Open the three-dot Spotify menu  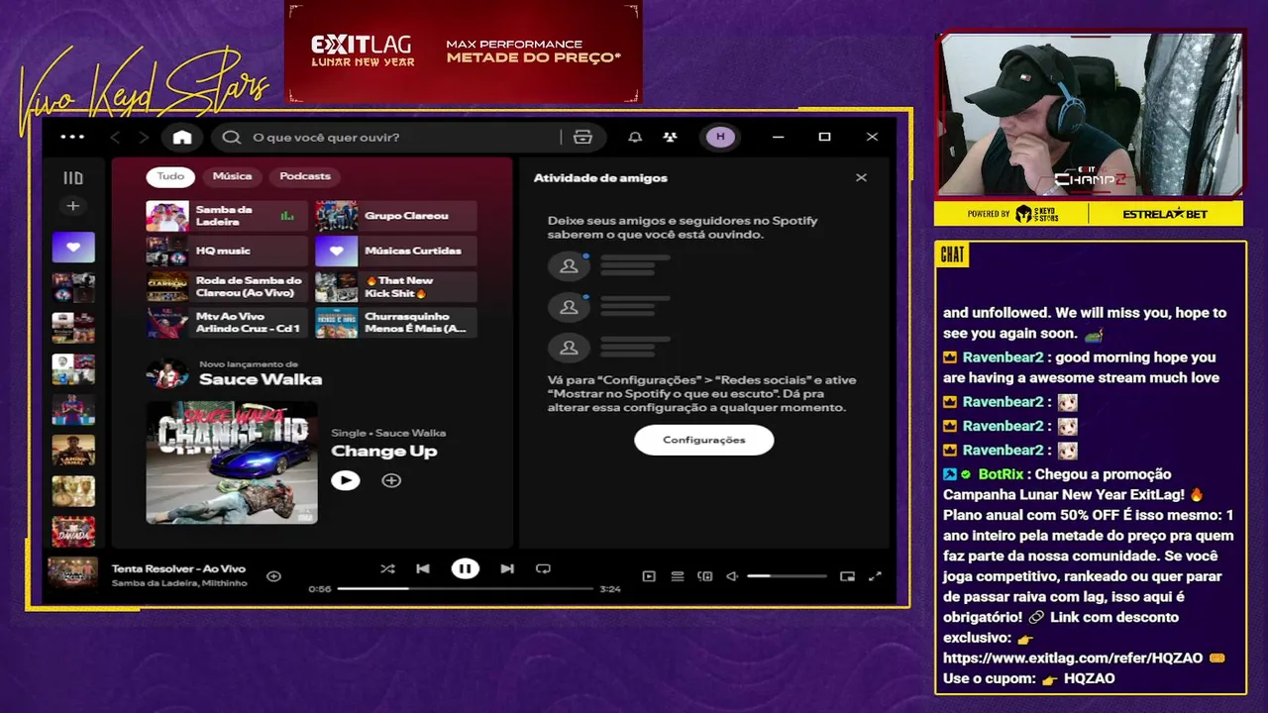coord(72,138)
